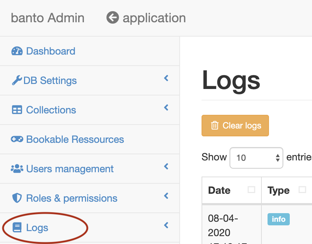Select the info badge on the log entry
312x244 pixels.
coord(278,219)
